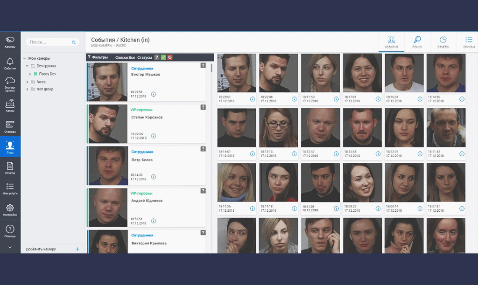Open info icon for Виктор Мешков event

point(154,94)
